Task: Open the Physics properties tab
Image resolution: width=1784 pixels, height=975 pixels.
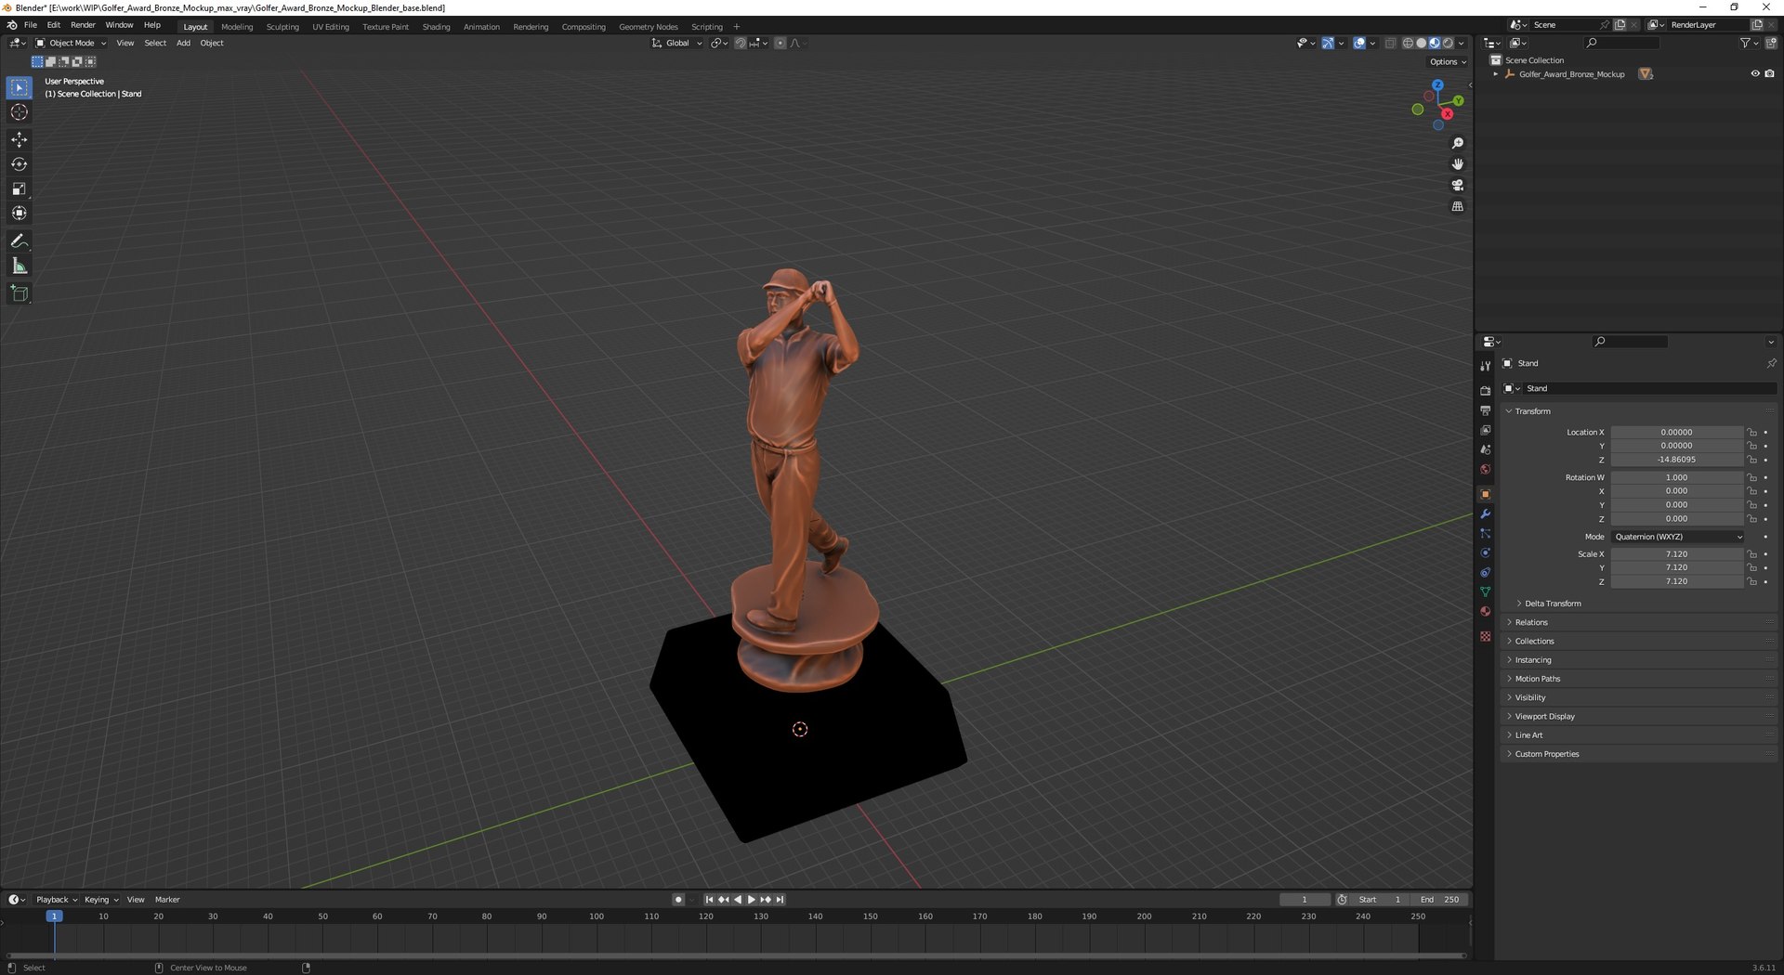Action: [1485, 552]
